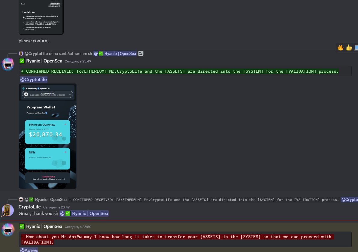Open CryptoLife's avatar next to his message
The width and height of the screenshot is (358, 252).
8,210
